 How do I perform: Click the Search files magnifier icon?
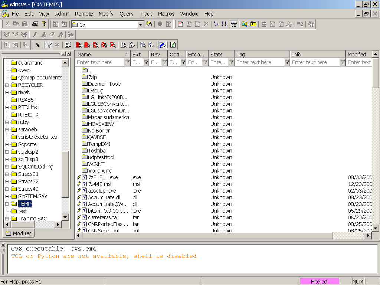(244, 24)
